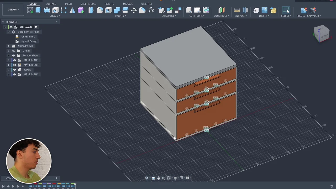This screenshot has width=336, height=189.
Task: Click the timeline Play button
Action: (13, 186)
